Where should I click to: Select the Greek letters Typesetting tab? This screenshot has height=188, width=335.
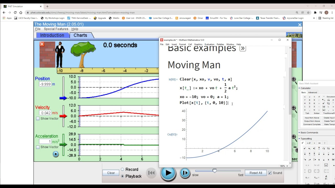[x=309, y=143]
